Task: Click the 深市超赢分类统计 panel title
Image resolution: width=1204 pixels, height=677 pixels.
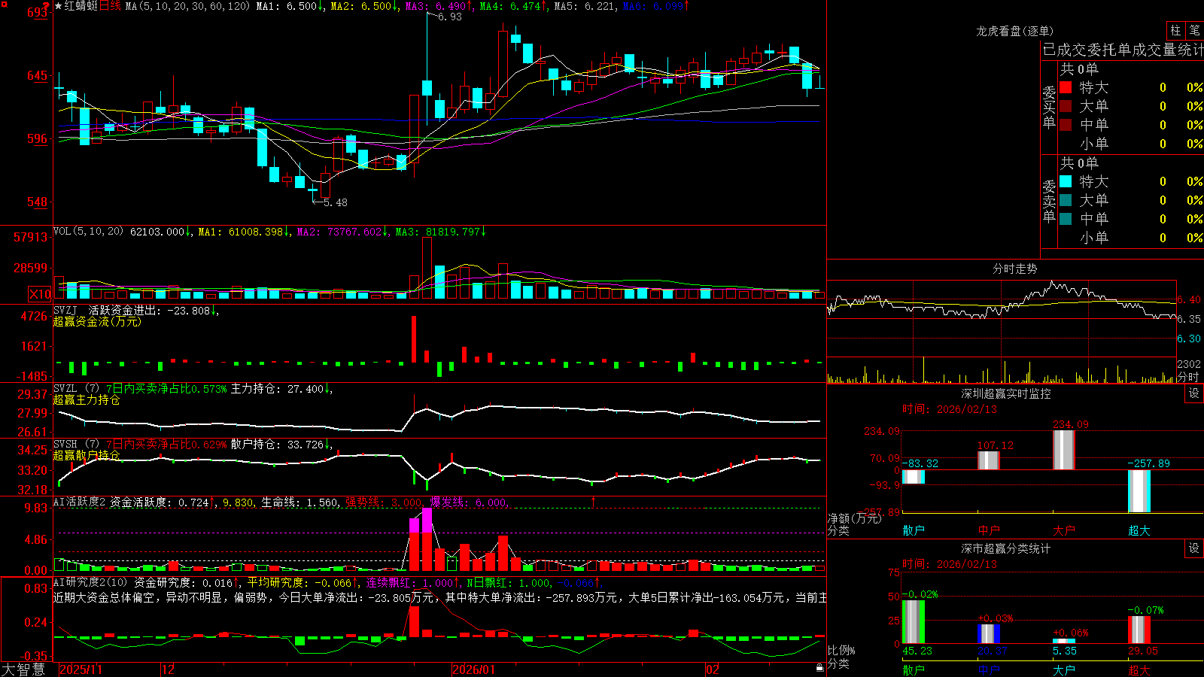Action: [x=1006, y=548]
